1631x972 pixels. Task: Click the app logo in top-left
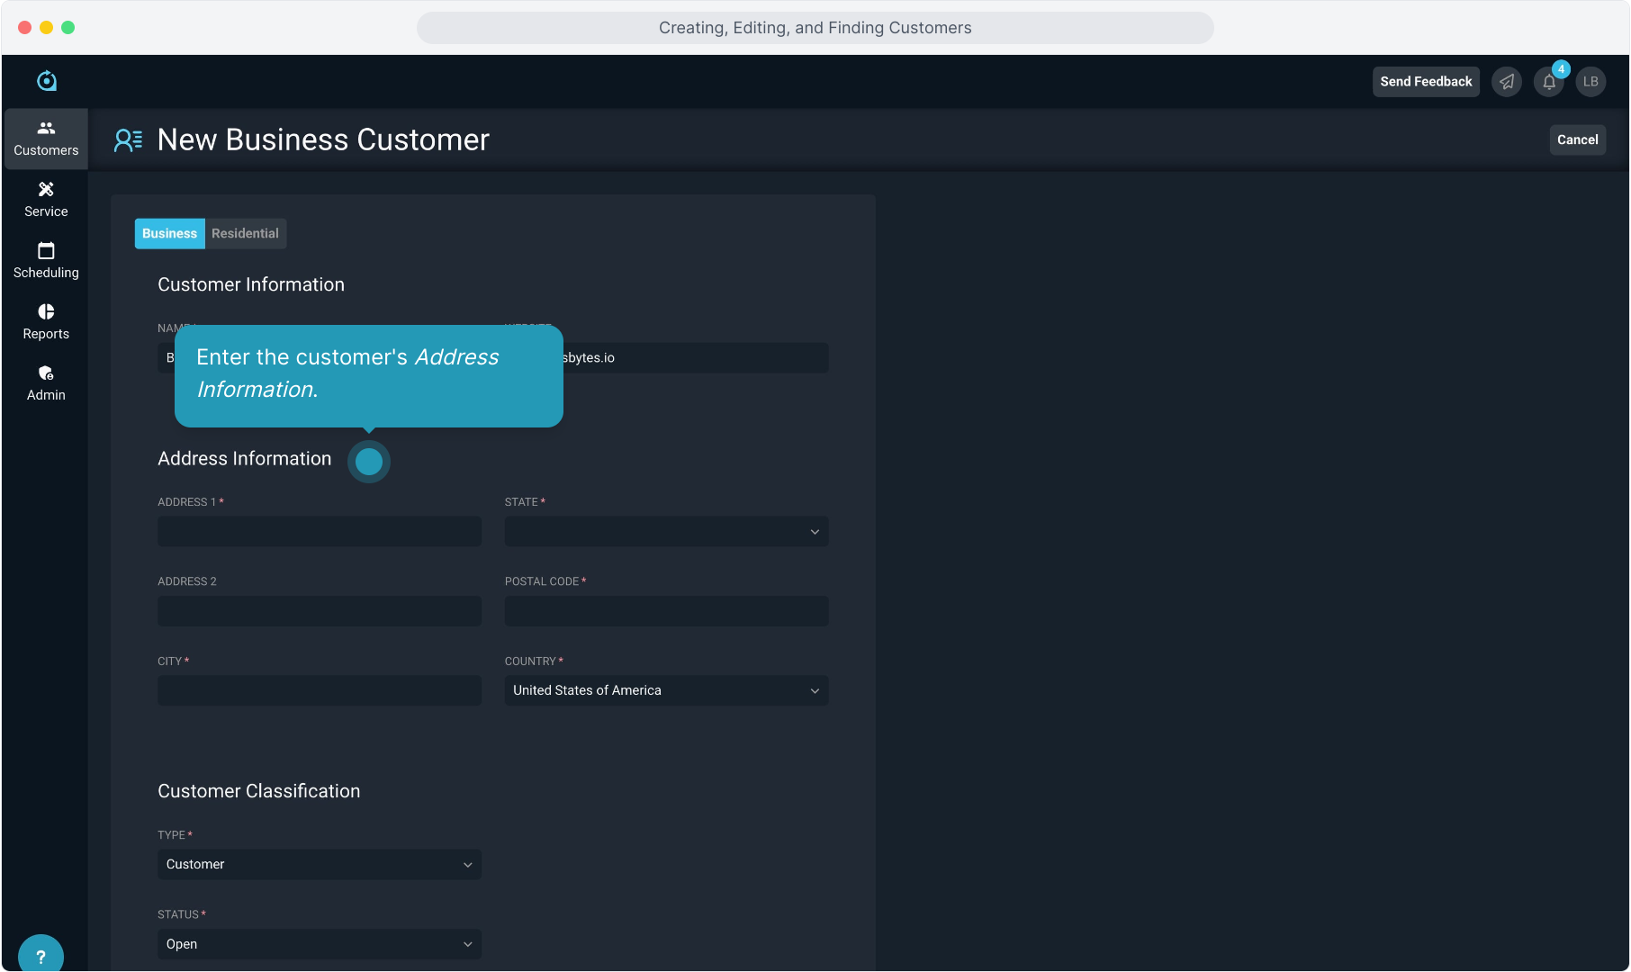(47, 81)
